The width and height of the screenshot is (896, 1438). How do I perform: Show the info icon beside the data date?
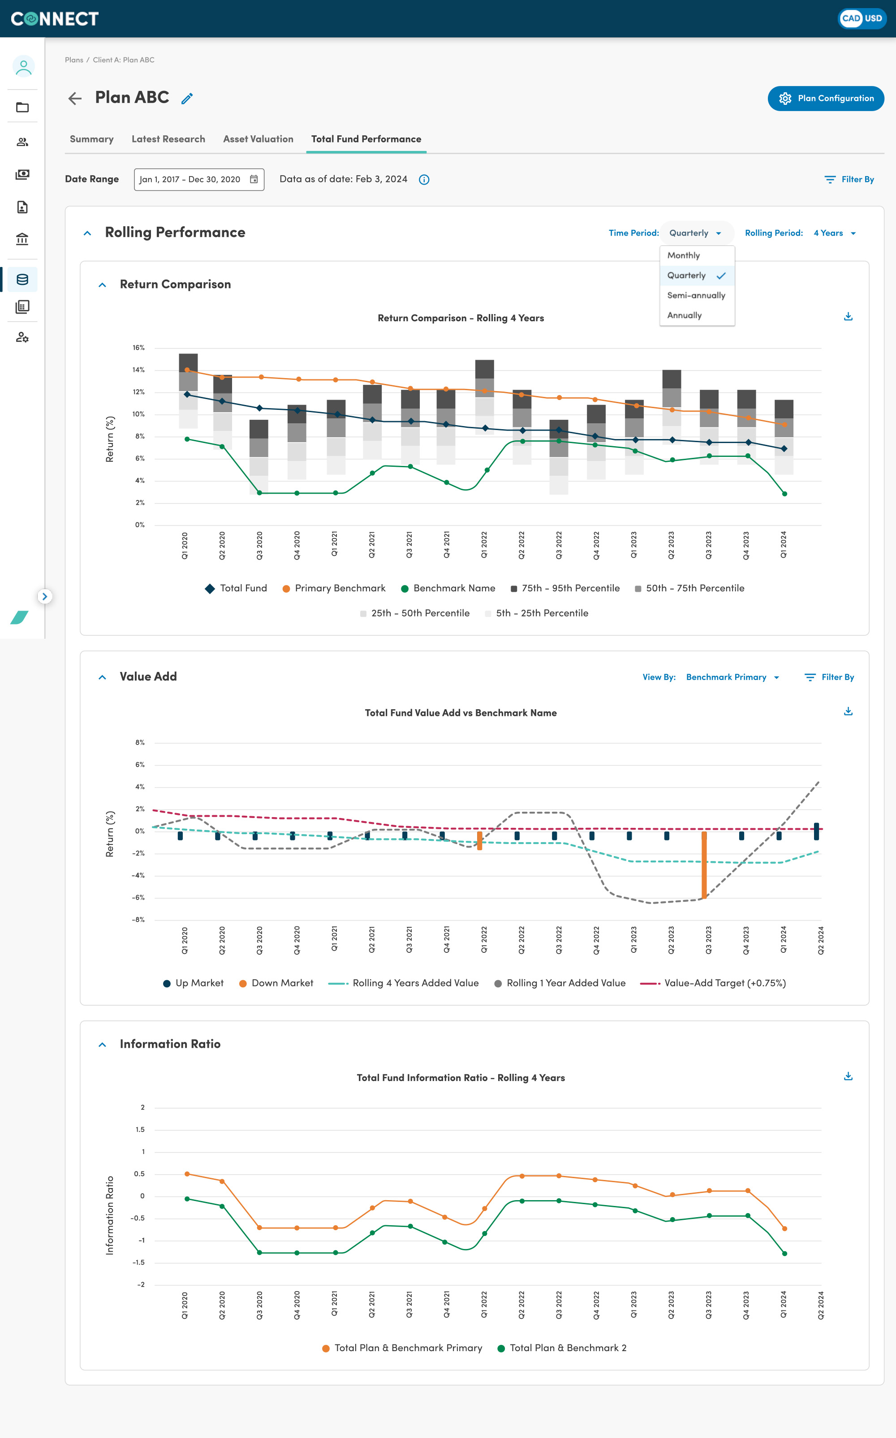coord(424,180)
